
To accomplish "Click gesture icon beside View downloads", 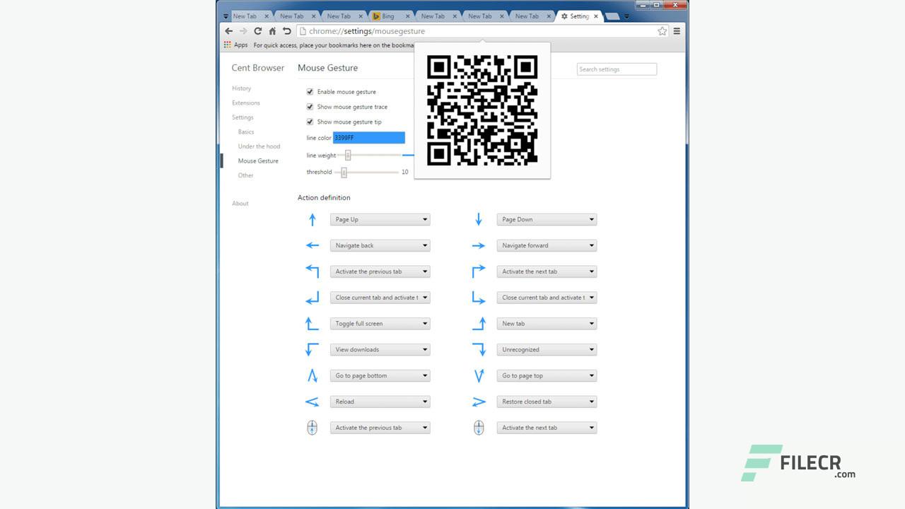I will [x=312, y=349].
